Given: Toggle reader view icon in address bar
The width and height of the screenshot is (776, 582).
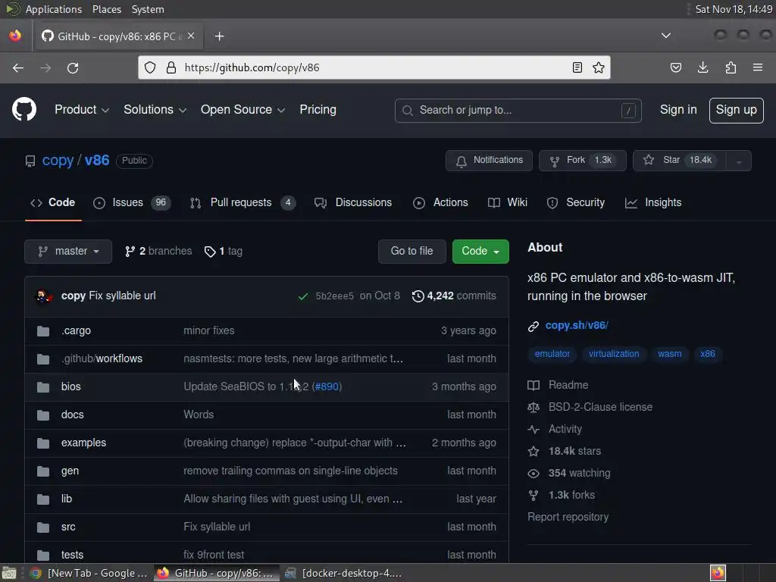Looking at the screenshot, I should coord(577,67).
